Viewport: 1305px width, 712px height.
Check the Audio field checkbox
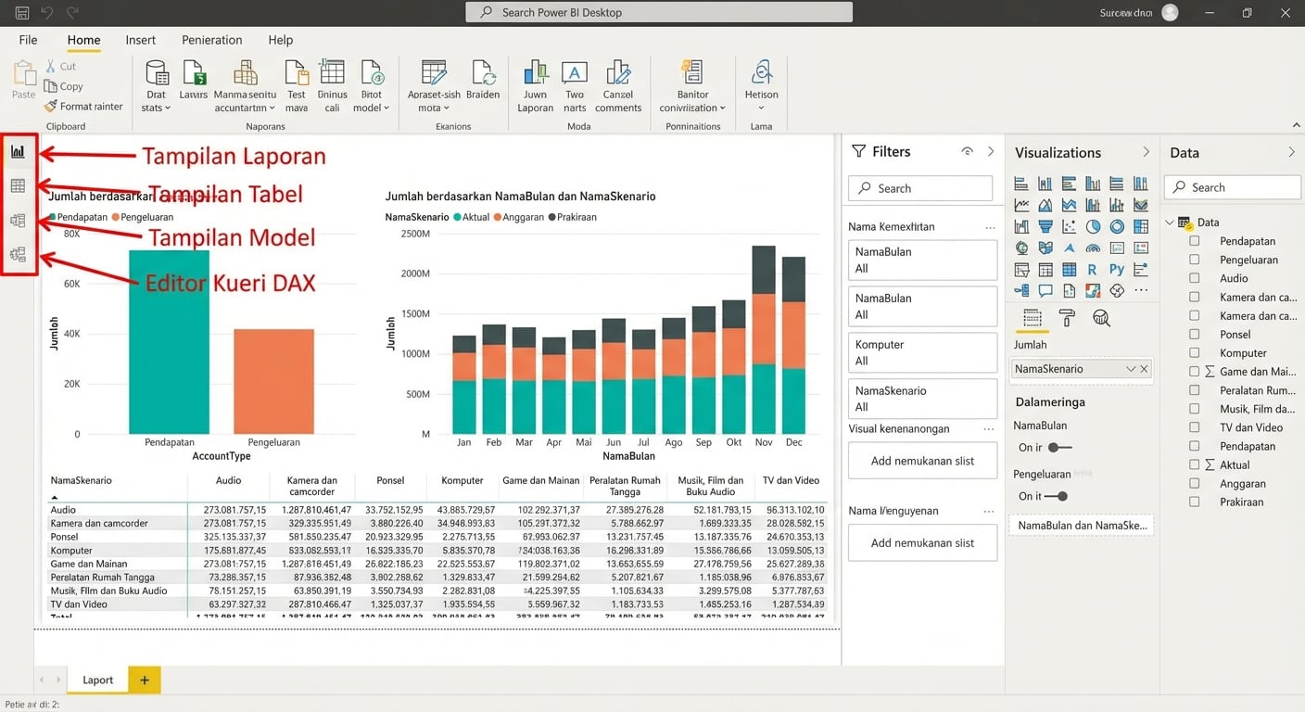click(x=1194, y=278)
